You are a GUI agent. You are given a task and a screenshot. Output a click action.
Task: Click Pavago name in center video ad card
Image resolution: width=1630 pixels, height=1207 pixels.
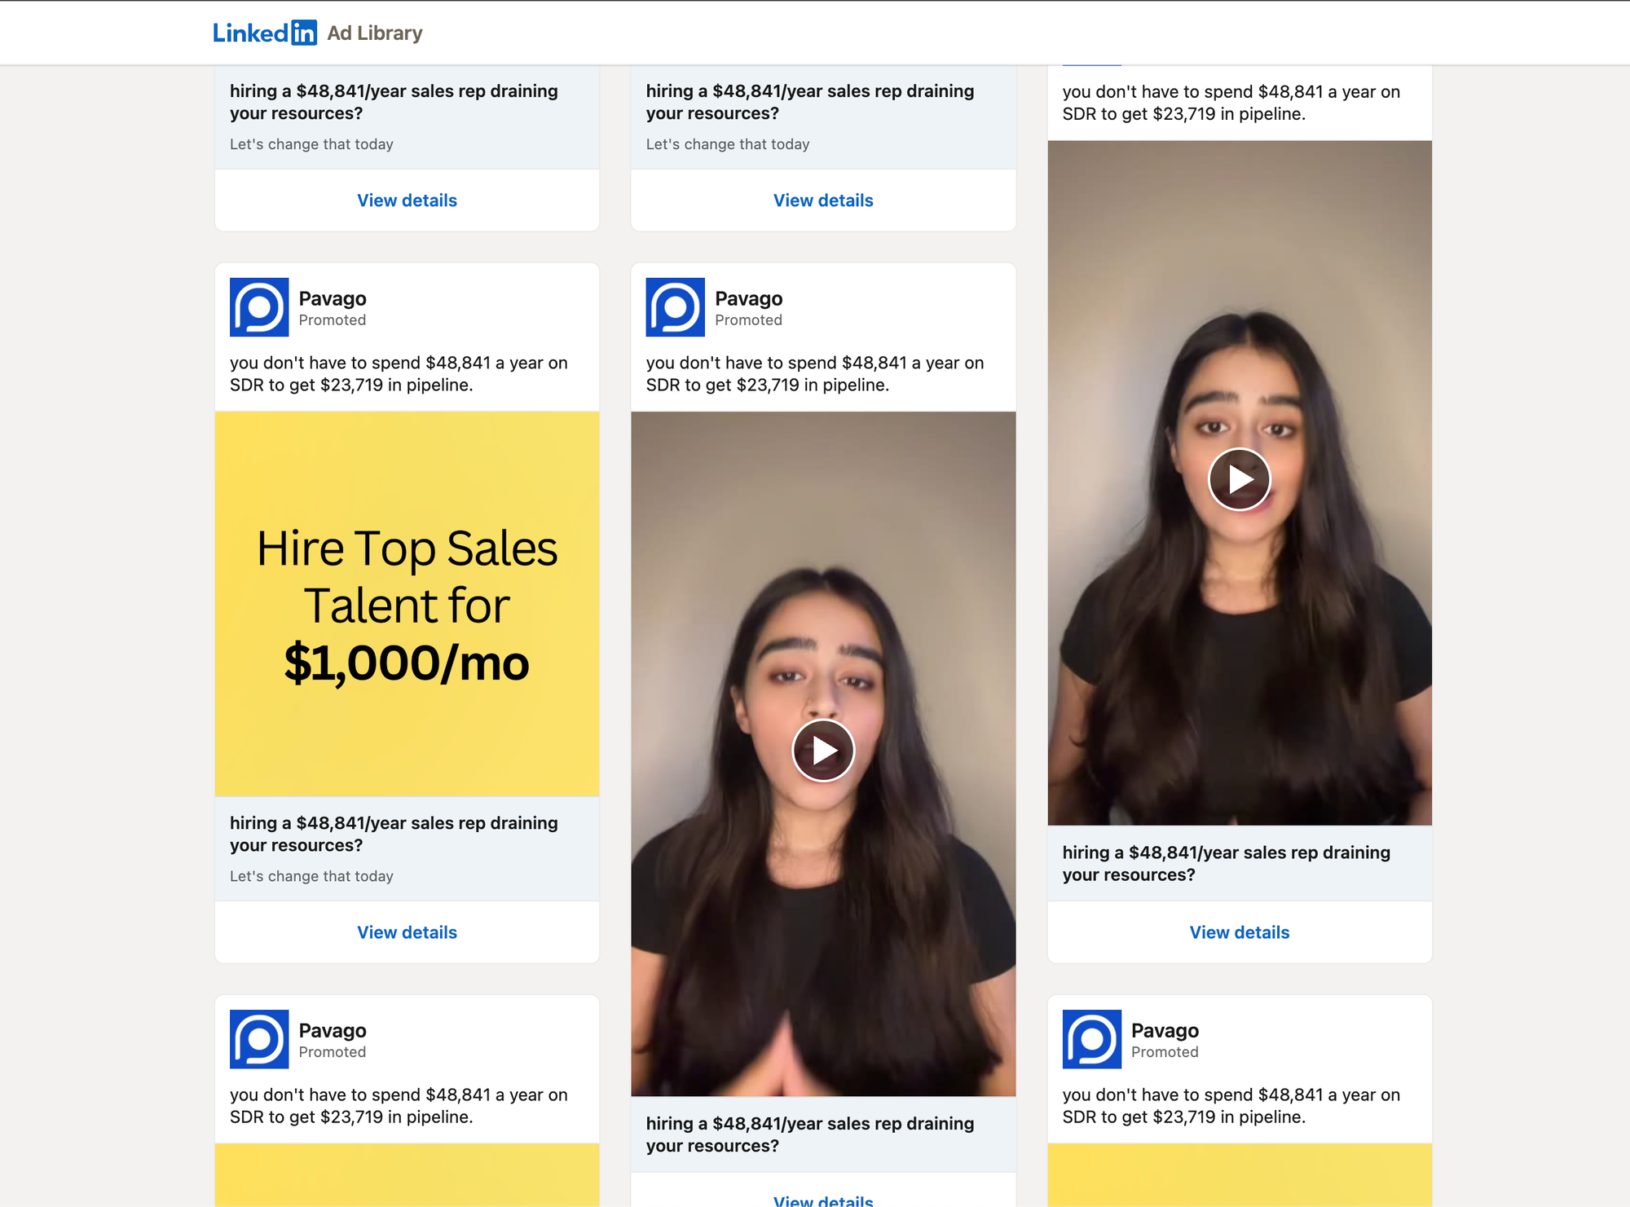tap(748, 298)
